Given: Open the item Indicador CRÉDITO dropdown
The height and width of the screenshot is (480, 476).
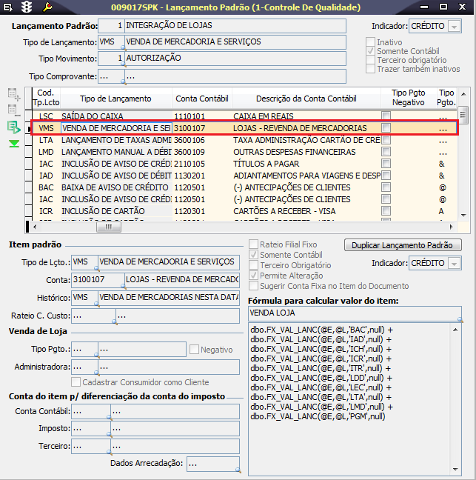Looking at the screenshot, I should pos(454,263).
